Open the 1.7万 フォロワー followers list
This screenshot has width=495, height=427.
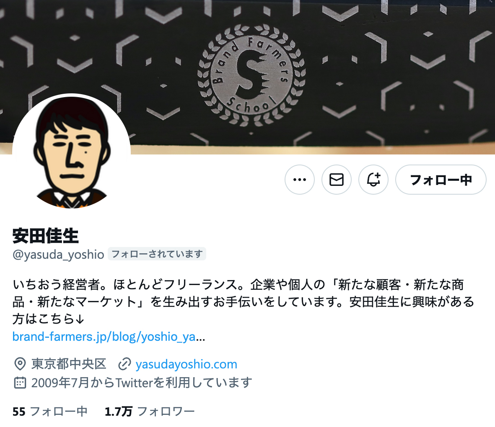pyautogui.click(x=150, y=412)
